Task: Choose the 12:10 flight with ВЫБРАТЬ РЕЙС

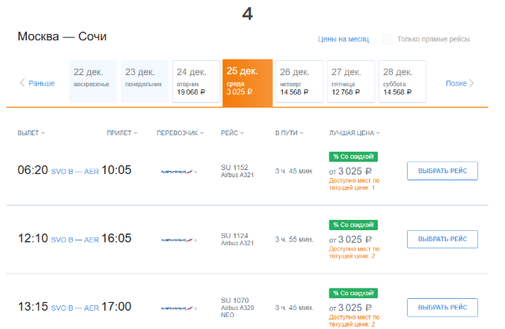Action: (x=443, y=239)
